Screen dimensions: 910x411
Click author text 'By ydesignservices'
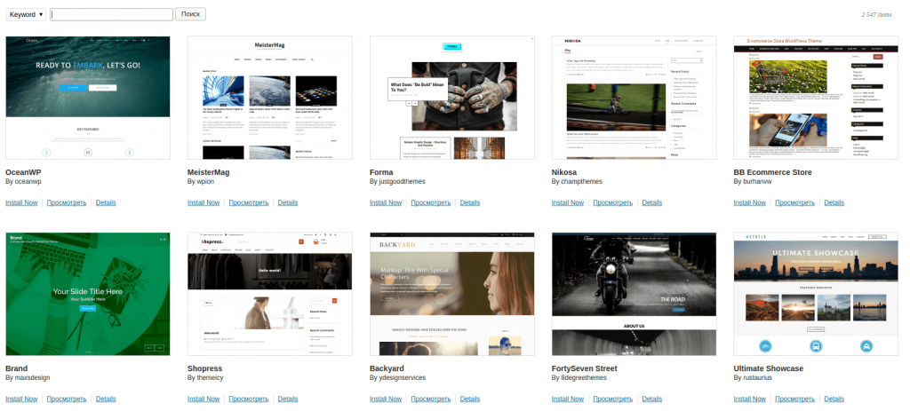coord(397,377)
